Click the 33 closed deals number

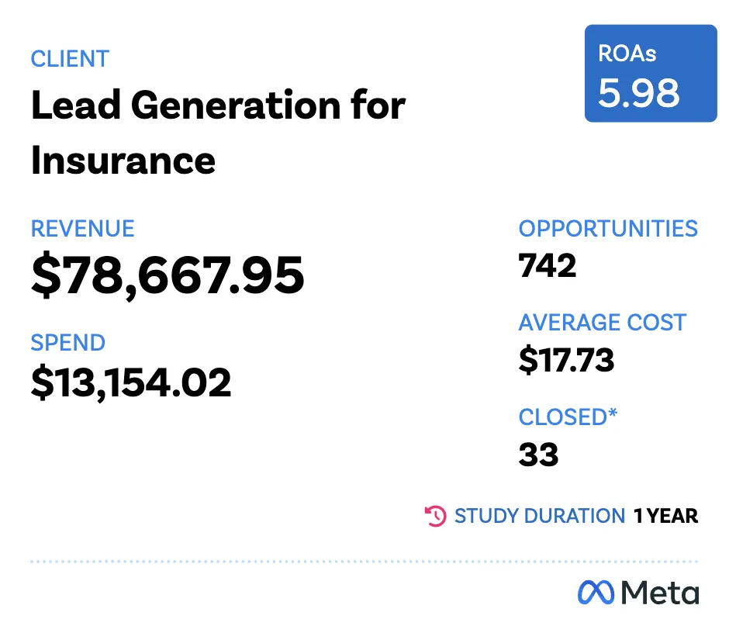pos(538,455)
